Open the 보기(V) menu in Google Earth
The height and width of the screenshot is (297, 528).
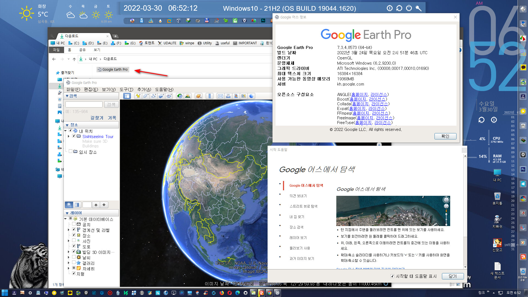[109, 89]
